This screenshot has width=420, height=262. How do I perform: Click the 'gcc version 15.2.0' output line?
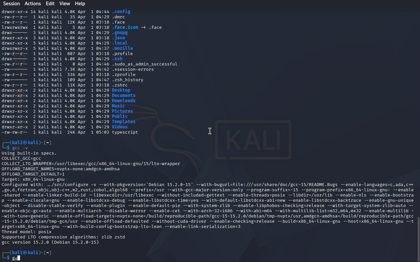50,242
